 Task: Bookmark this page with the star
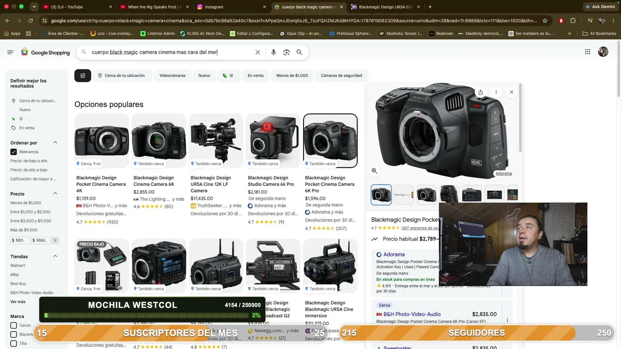point(545,21)
